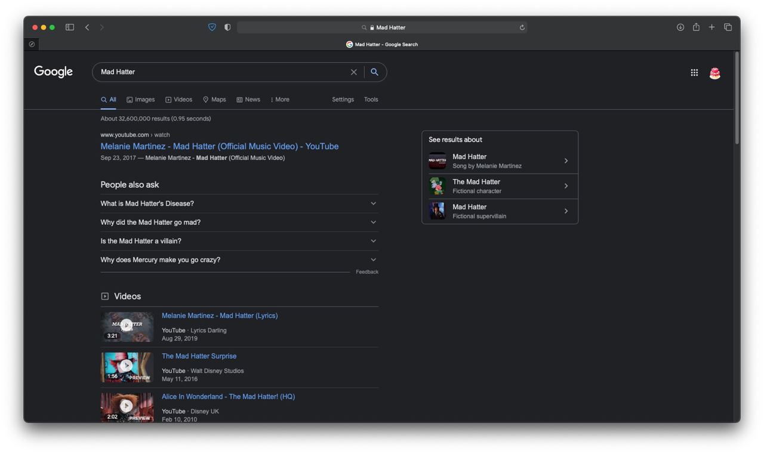The width and height of the screenshot is (764, 454).
Task: Click the Safari address bar
Action: (x=382, y=27)
